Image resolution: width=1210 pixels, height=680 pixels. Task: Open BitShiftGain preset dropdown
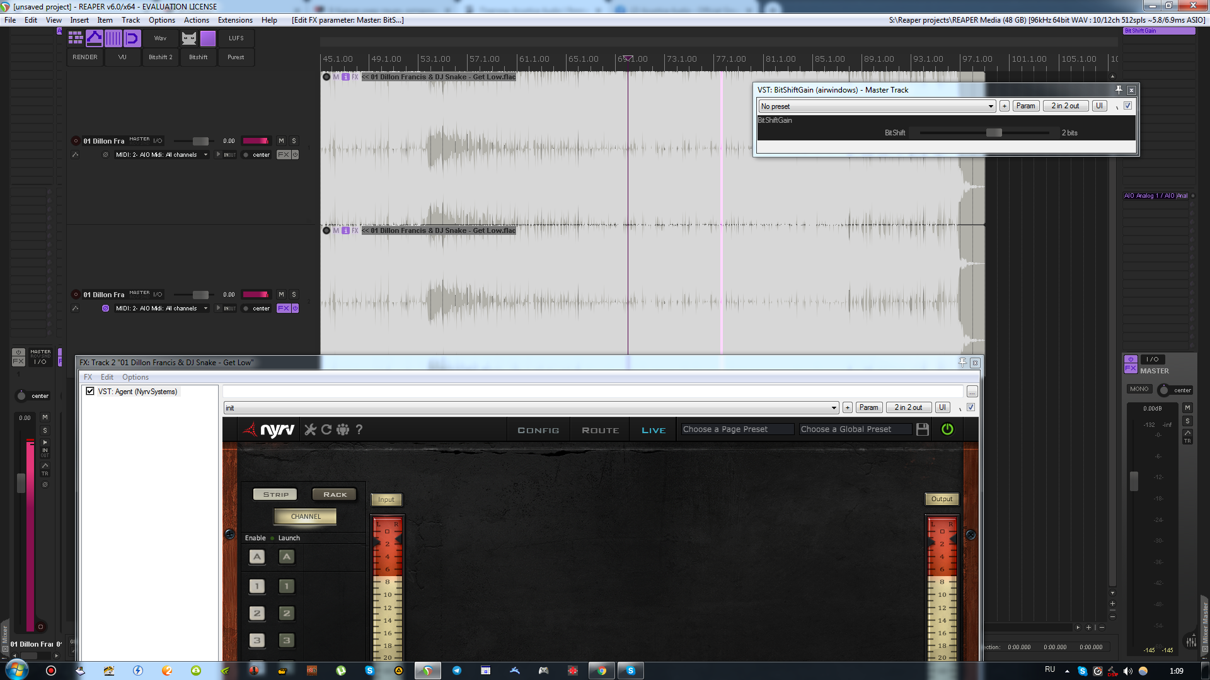pyautogui.click(x=877, y=106)
